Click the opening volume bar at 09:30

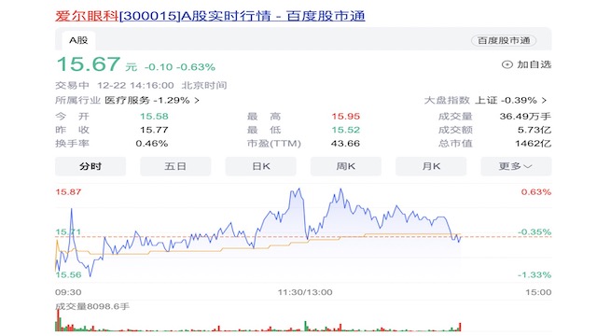pos(58,320)
